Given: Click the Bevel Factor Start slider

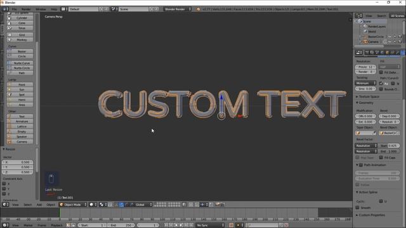Looking at the screenshot, I should [390, 146].
